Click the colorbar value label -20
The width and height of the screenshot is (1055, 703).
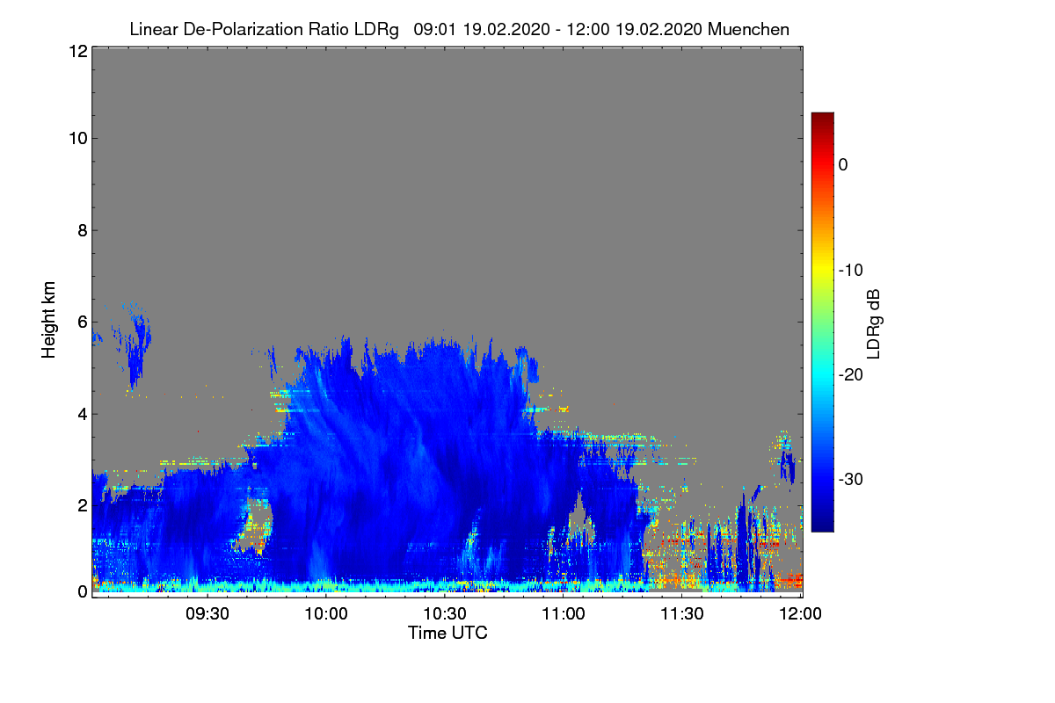[x=851, y=374]
